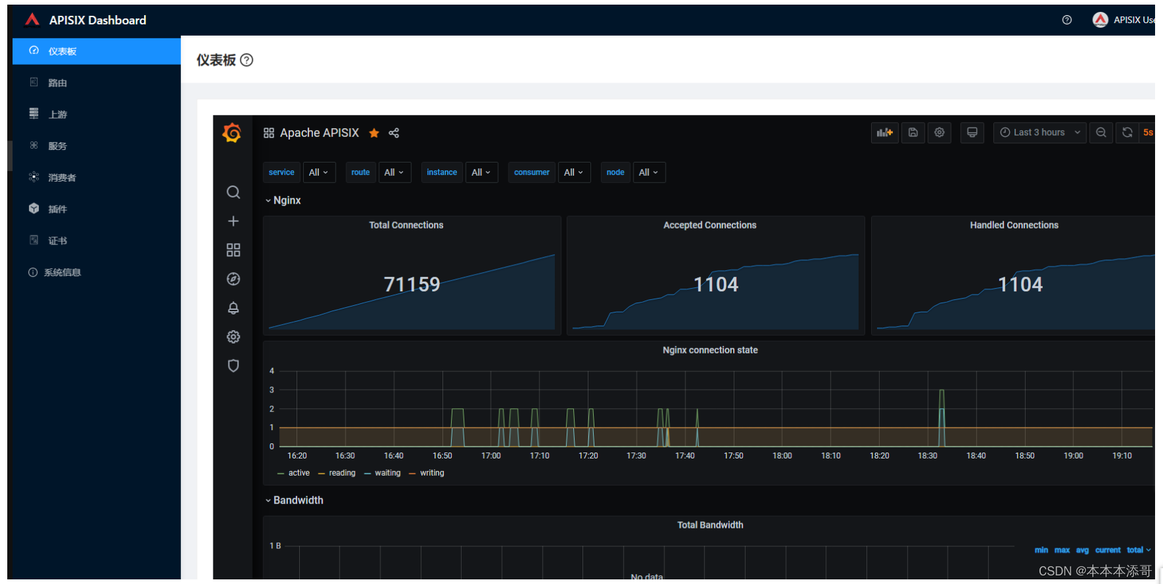Collapse the Bandwidth row
Screen dimensions: 1163x584
(295, 500)
